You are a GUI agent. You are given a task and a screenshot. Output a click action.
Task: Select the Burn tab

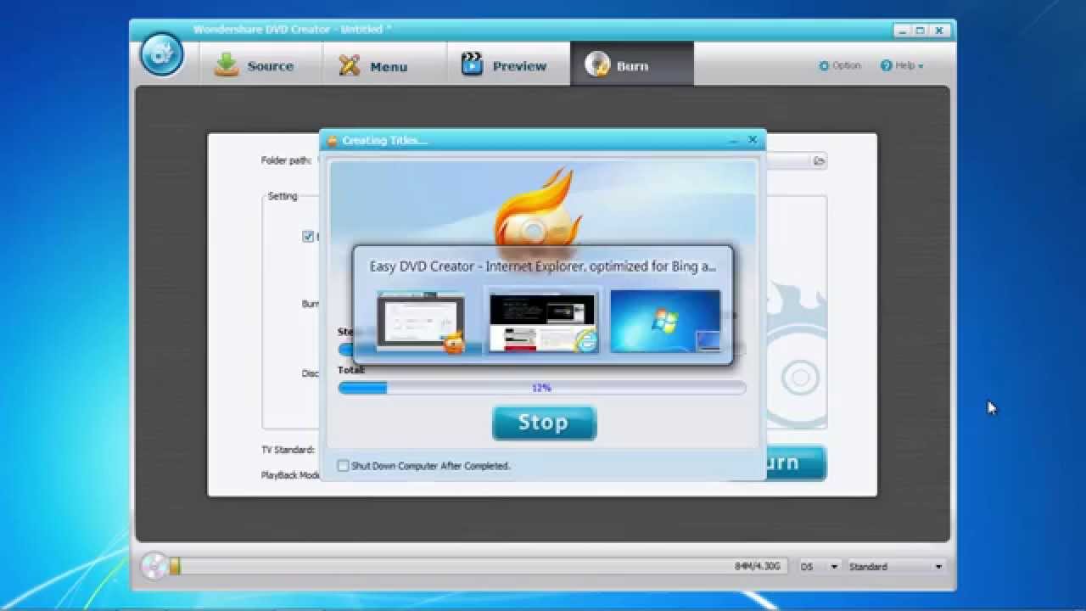pos(631,65)
